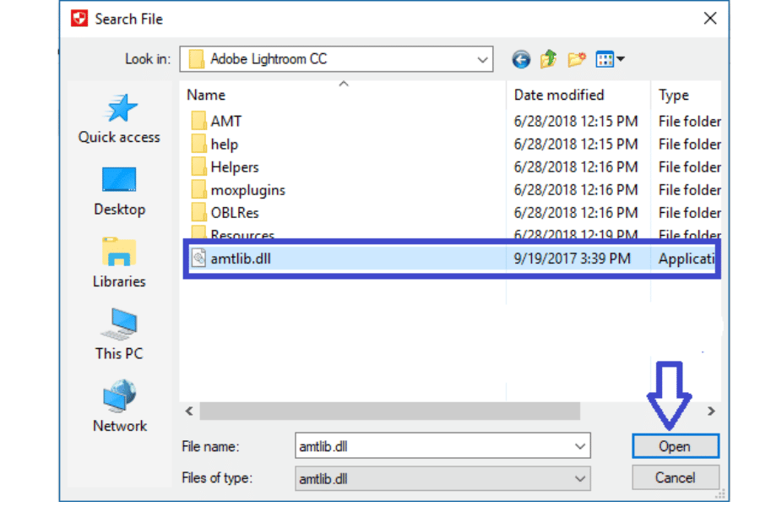Screen dimensions: 760x507
Task: Create a new folder
Action: click(577, 59)
